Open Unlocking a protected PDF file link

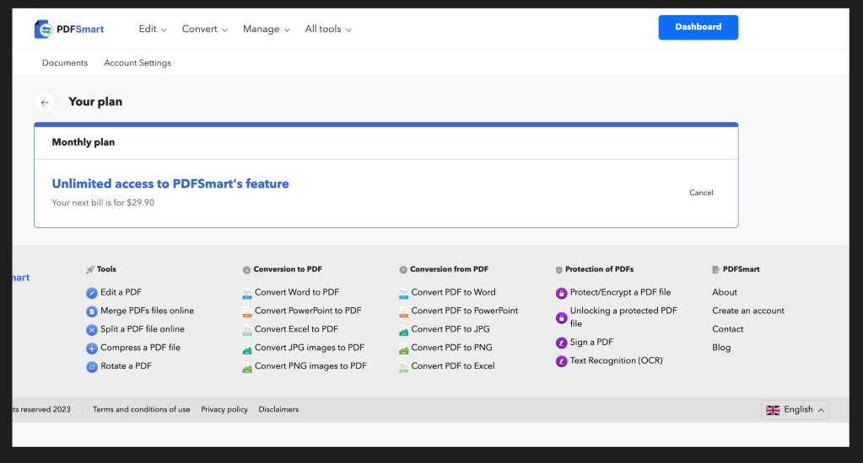(623, 317)
